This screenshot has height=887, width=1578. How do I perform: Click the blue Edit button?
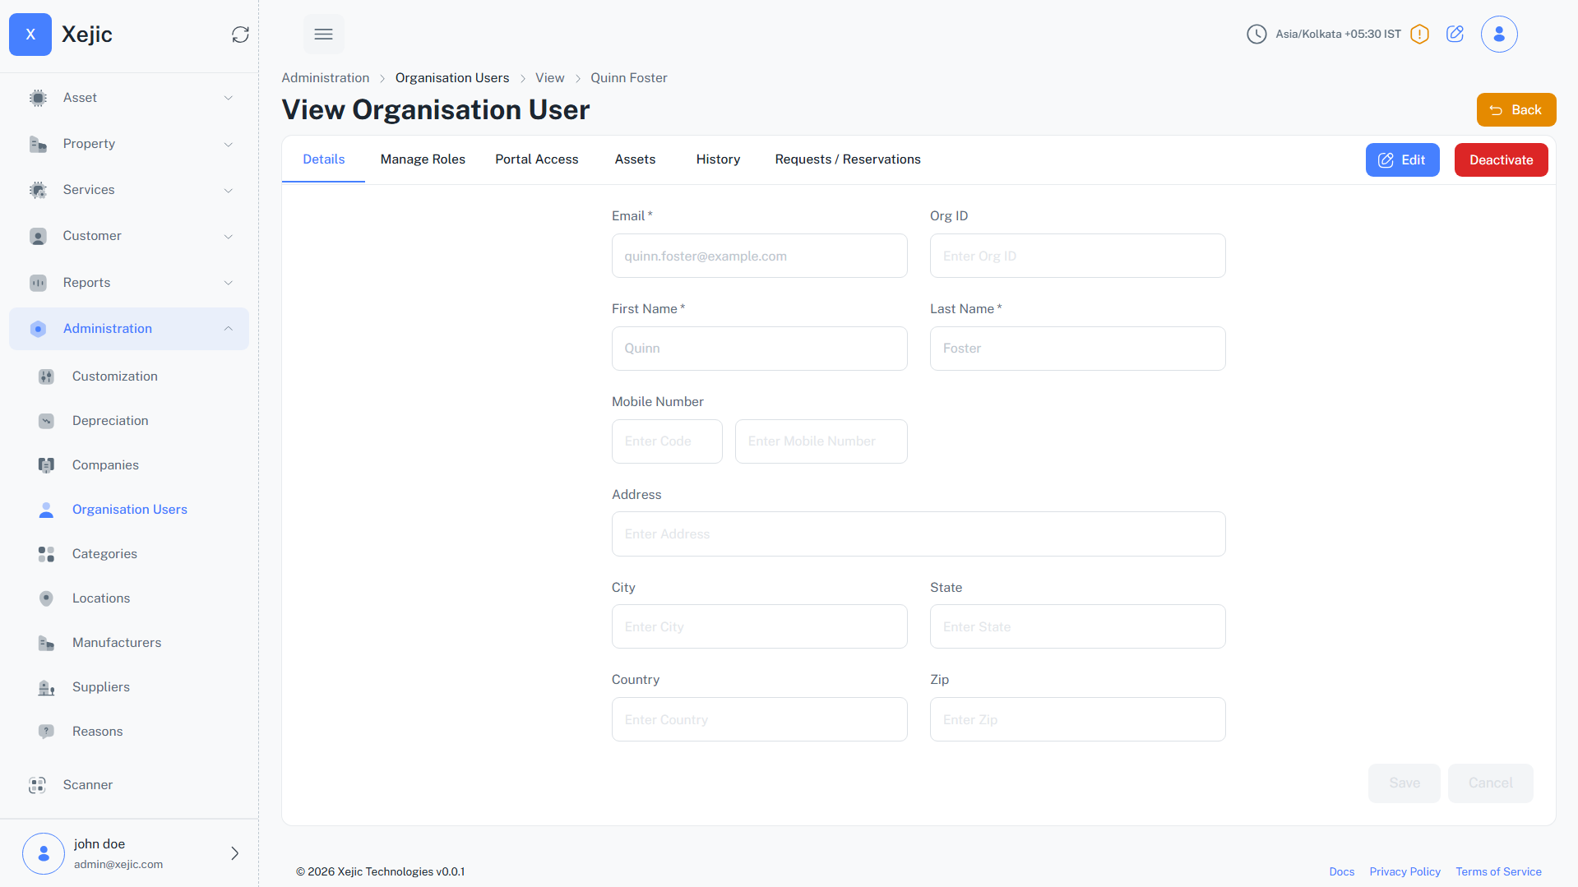pos(1403,160)
